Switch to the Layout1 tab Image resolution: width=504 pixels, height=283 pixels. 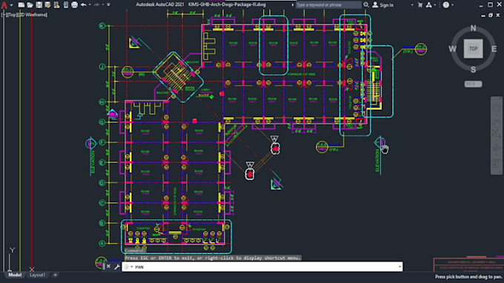tap(38, 275)
